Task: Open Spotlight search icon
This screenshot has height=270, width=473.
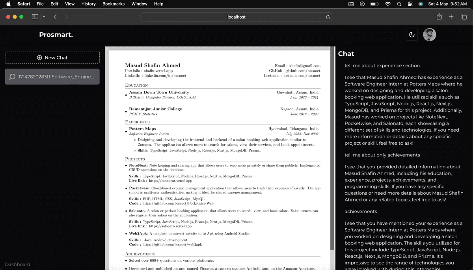Action: click(x=399, y=4)
